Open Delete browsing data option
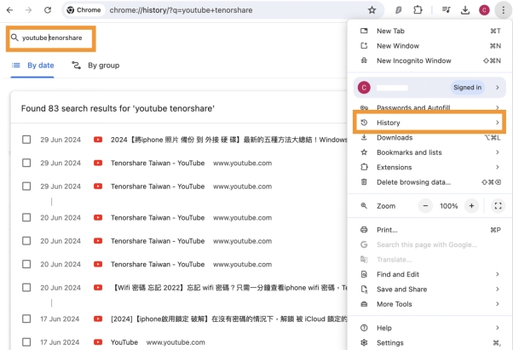 tap(413, 182)
